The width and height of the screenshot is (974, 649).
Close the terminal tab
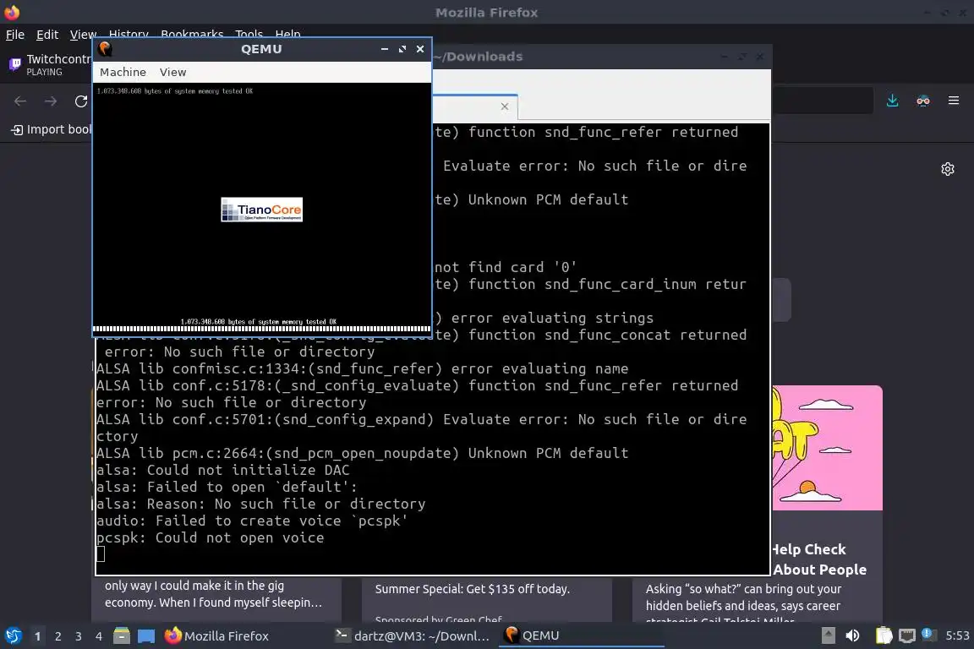505,106
